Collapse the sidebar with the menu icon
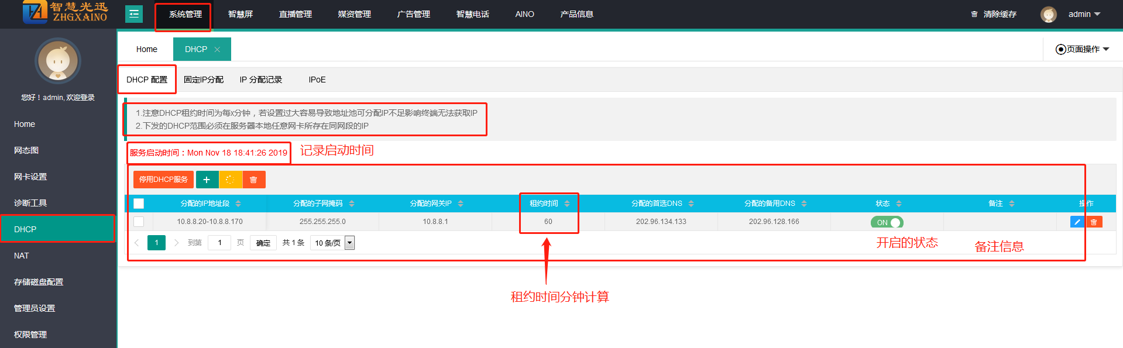Screen dimensions: 1123x348 pos(134,14)
